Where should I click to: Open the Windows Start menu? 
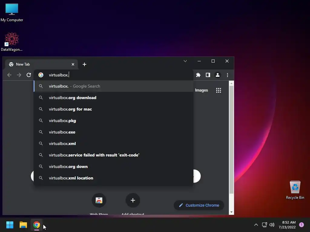[x=10, y=225]
